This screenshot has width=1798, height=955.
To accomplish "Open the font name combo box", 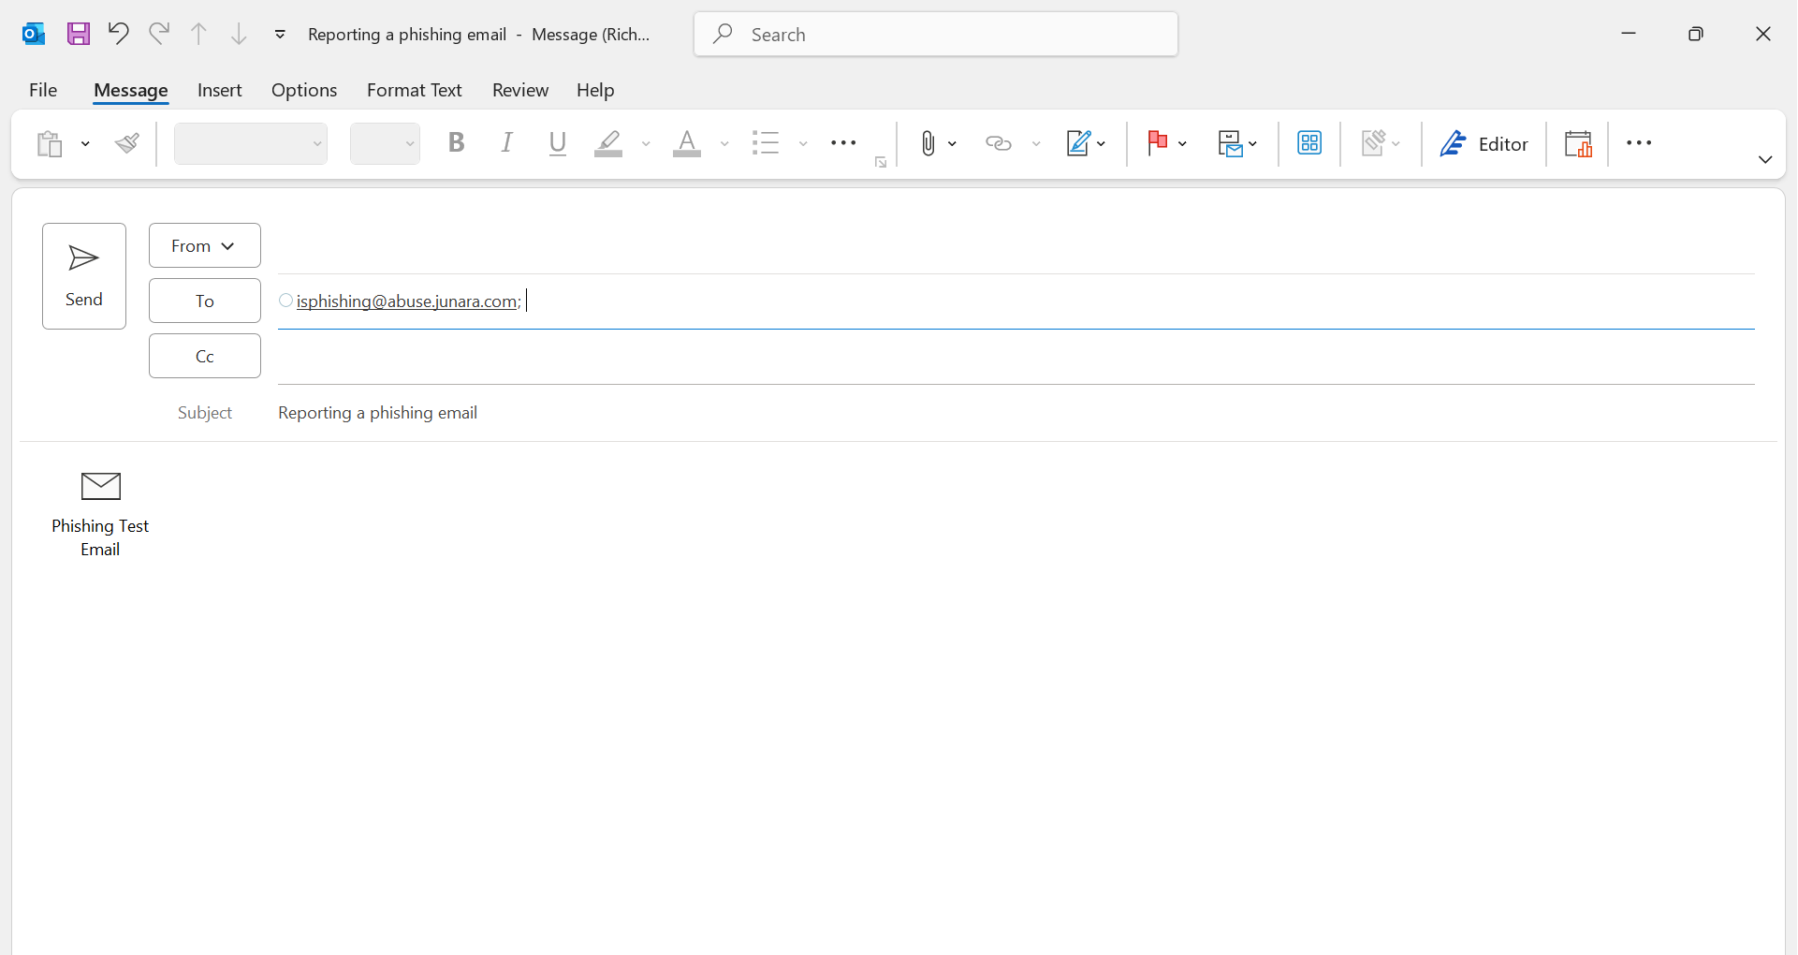I will [251, 143].
